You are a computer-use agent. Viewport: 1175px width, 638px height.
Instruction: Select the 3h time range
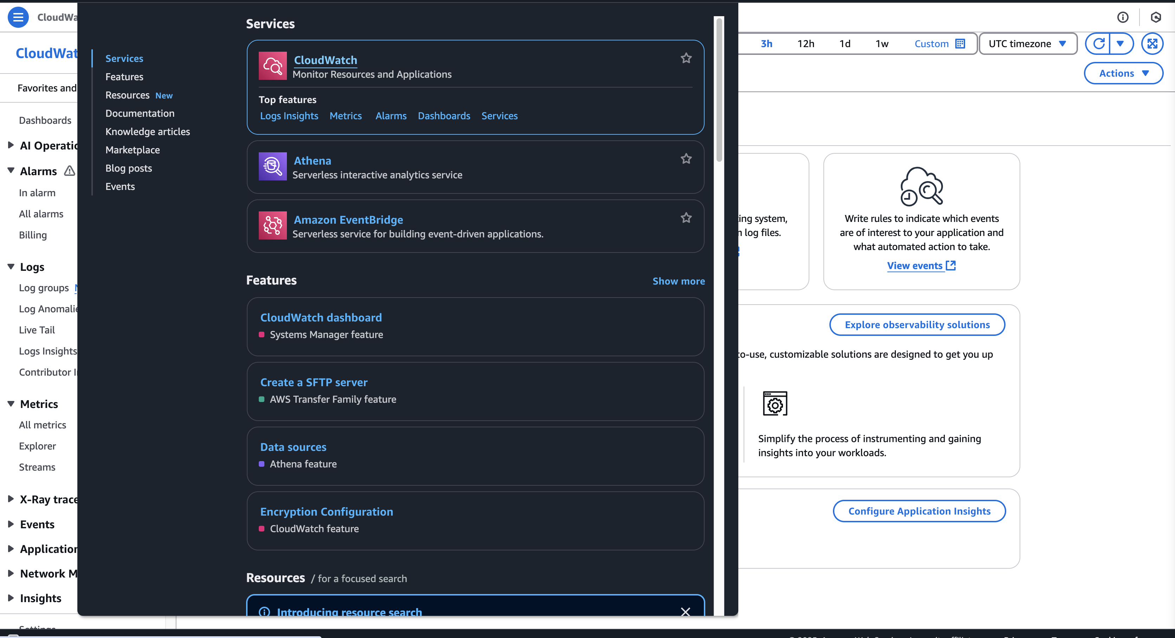tap(766, 44)
